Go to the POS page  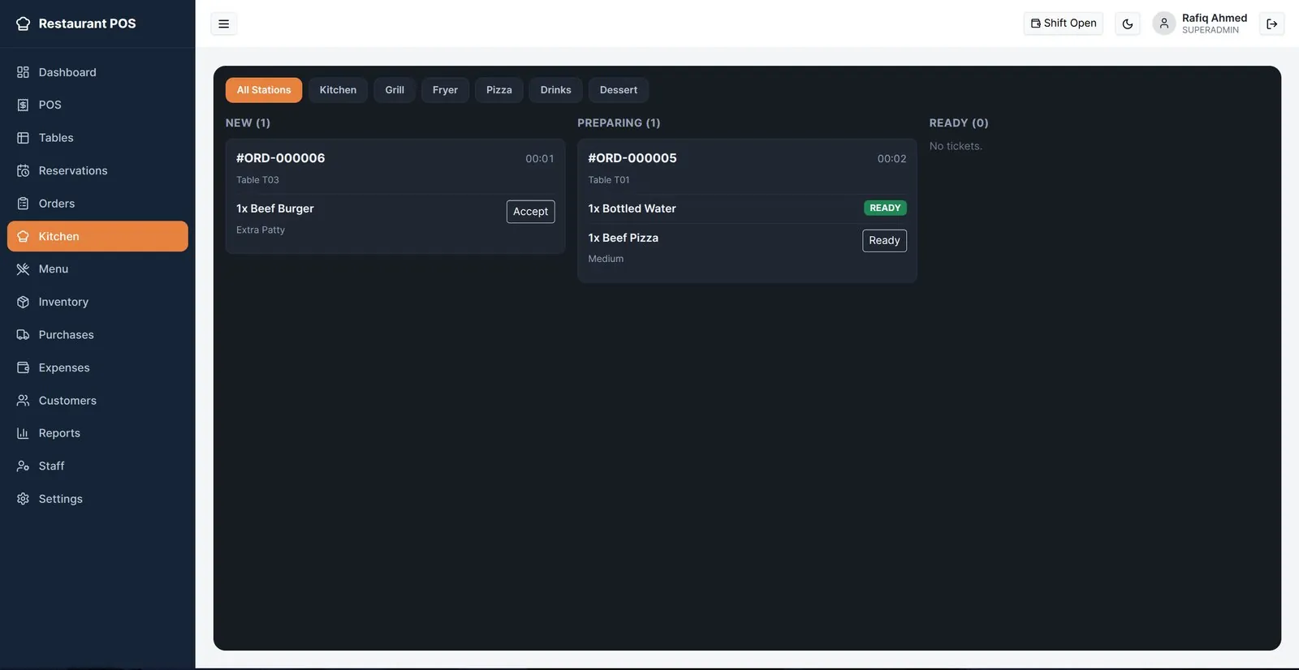(97, 105)
